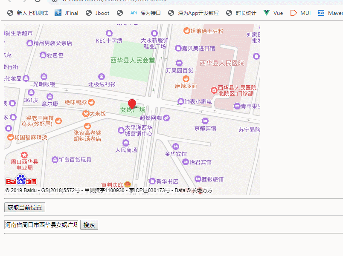Open the MUI bookmark
Image resolution: width=343 pixels, height=256 pixels.
click(300, 13)
